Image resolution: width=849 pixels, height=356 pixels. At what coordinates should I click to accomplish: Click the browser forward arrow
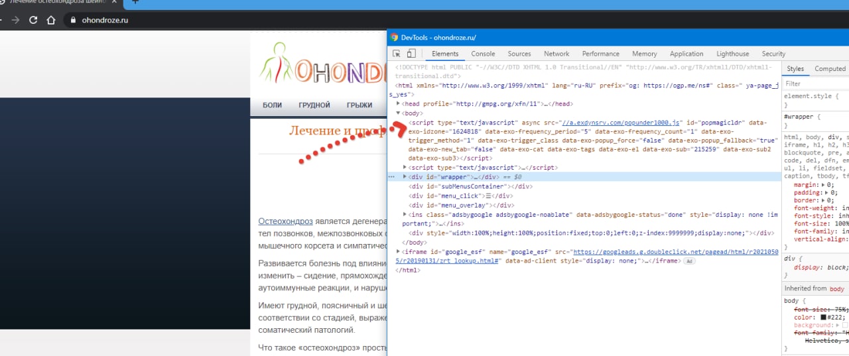15,20
